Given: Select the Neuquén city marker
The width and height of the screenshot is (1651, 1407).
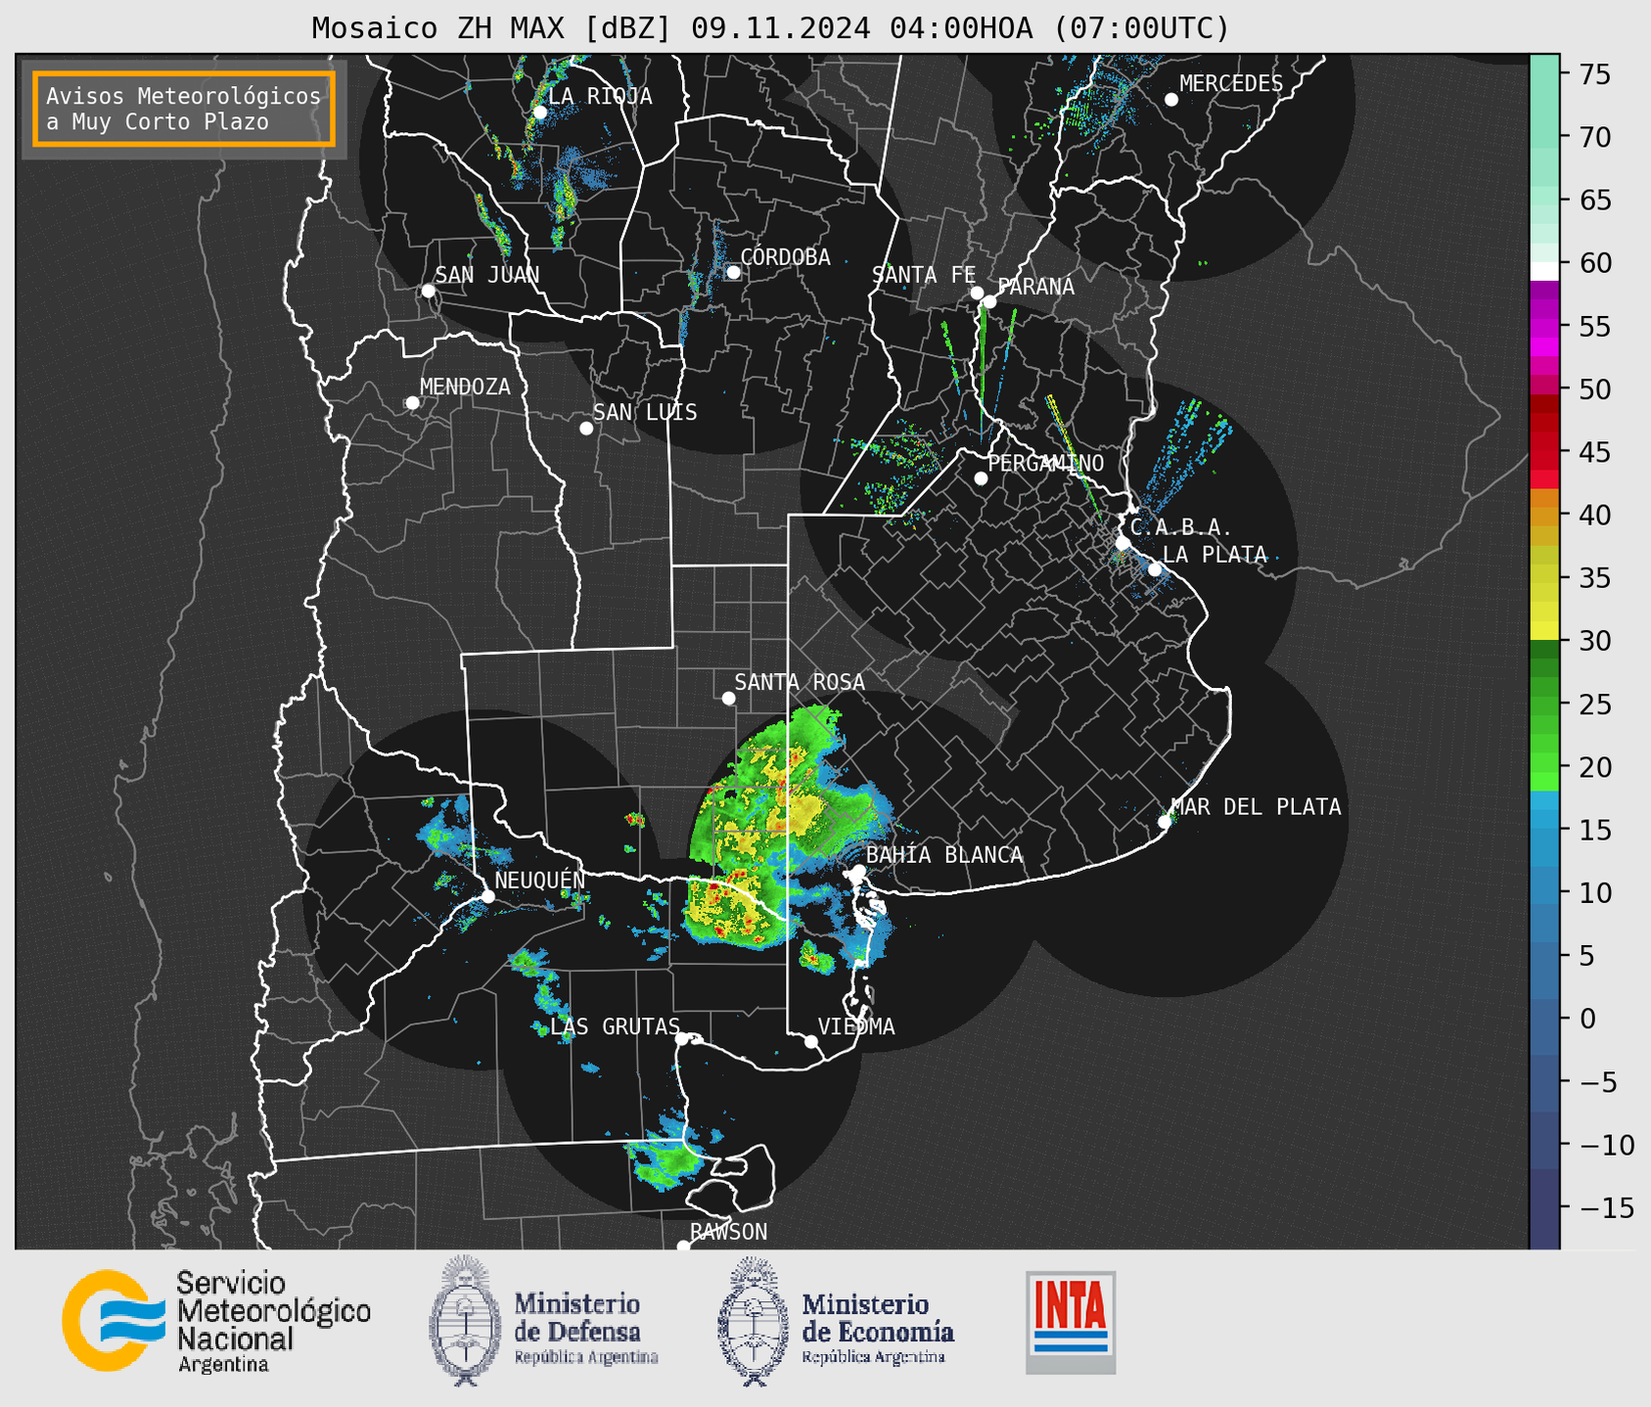Looking at the screenshot, I should (487, 896).
